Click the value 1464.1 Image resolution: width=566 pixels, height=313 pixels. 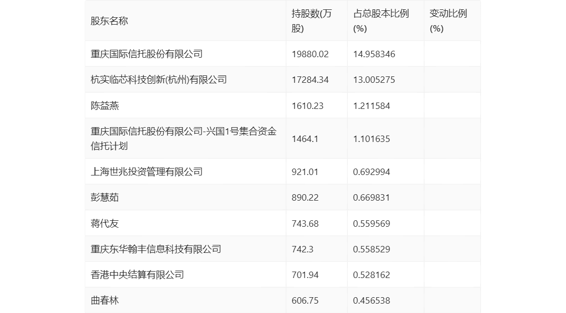pos(305,139)
